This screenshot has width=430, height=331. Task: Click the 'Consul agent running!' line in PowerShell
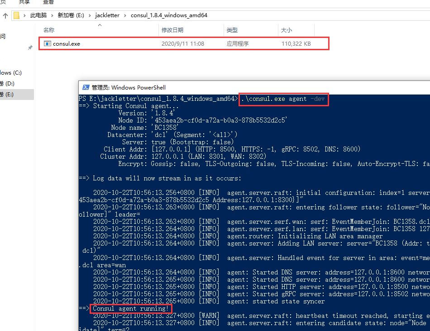(x=130, y=308)
